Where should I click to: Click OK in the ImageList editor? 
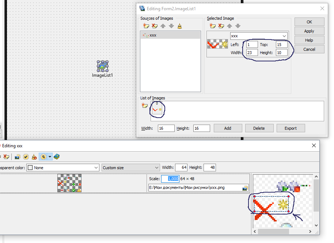[x=309, y=22]
